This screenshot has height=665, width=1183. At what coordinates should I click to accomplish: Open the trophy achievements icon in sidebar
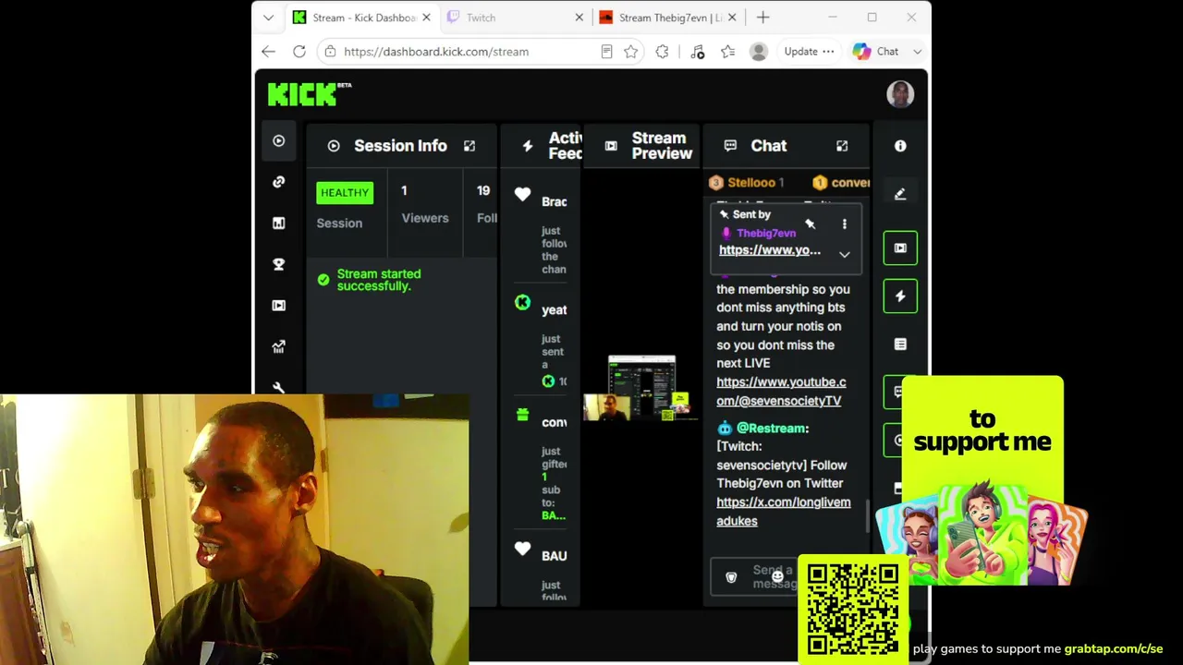[x=278, y=264]
